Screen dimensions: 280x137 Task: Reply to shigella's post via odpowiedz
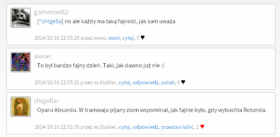coord(146,127)
